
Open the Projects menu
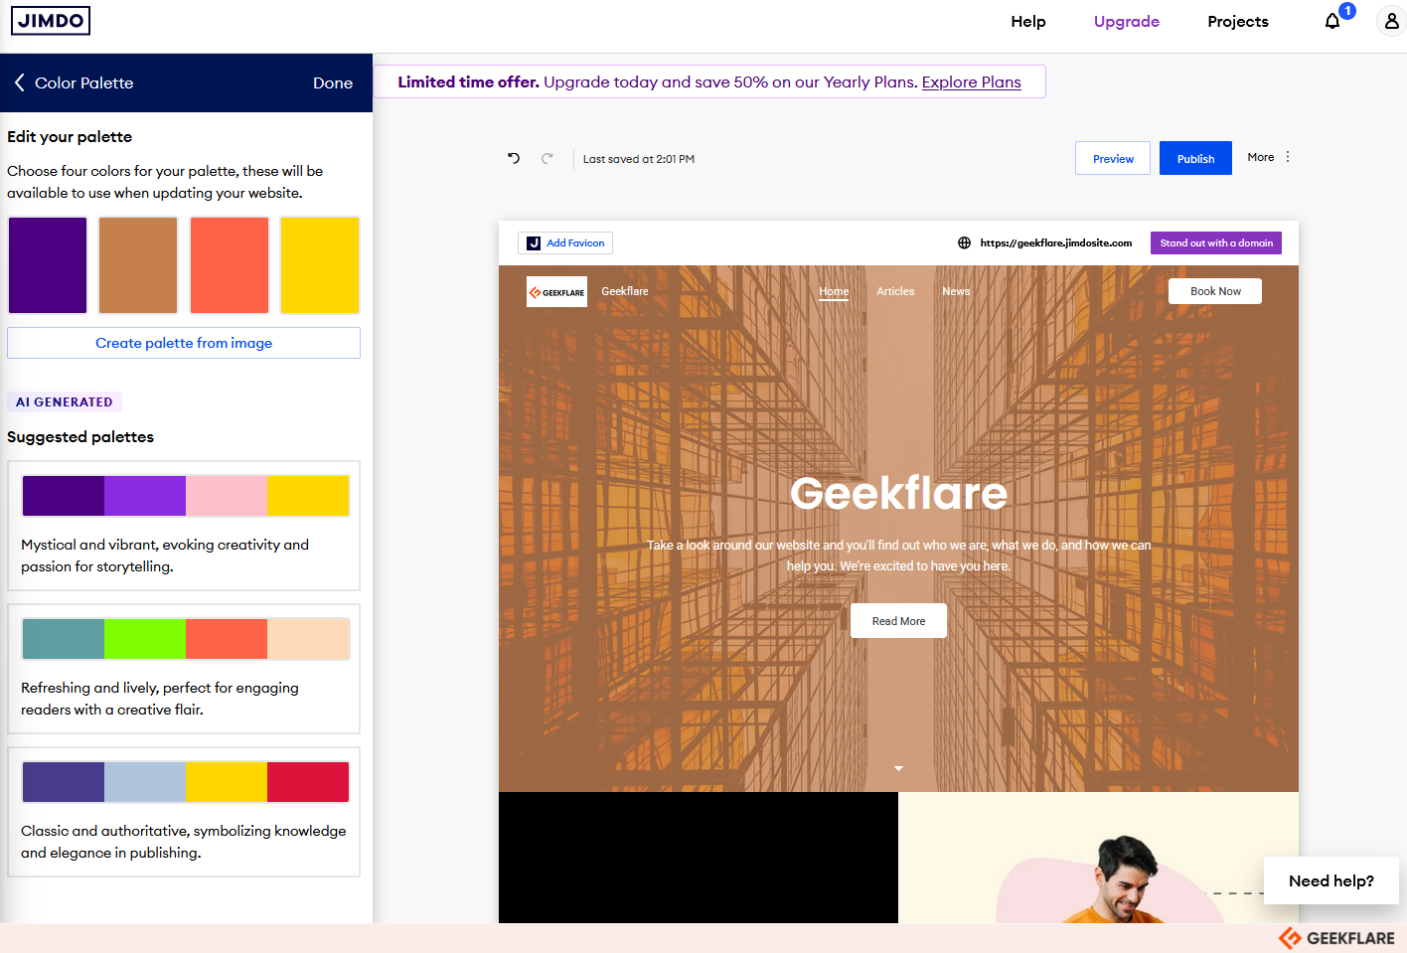1238,21
